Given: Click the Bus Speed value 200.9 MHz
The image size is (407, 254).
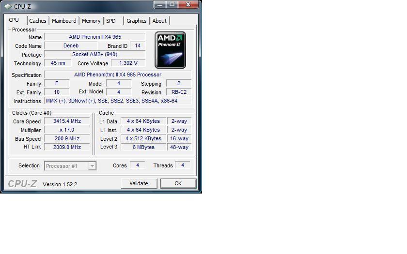Looking at the screenshot, I should click(x=67, y=138).
